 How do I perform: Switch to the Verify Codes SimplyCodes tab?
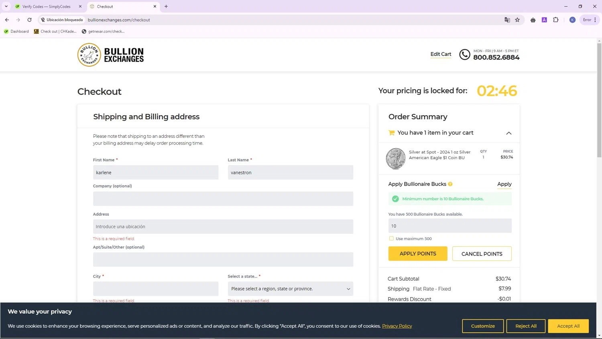[x=47, y=6]
